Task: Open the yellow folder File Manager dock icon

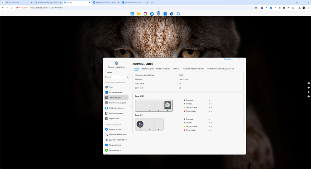Action: 139,14
